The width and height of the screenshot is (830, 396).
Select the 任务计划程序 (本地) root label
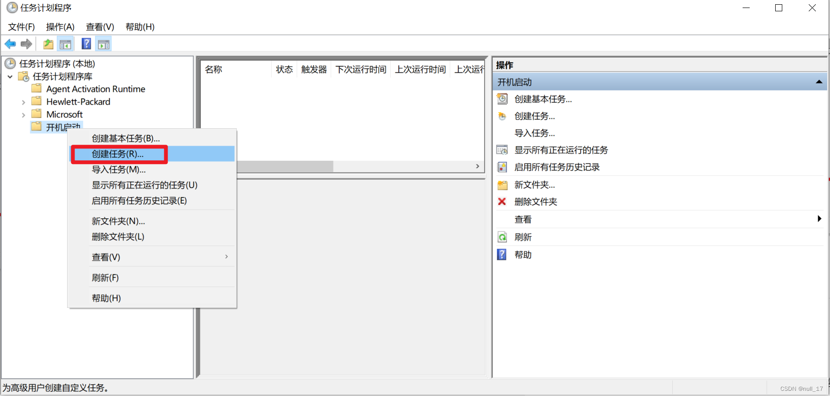[x=57, y=63]
